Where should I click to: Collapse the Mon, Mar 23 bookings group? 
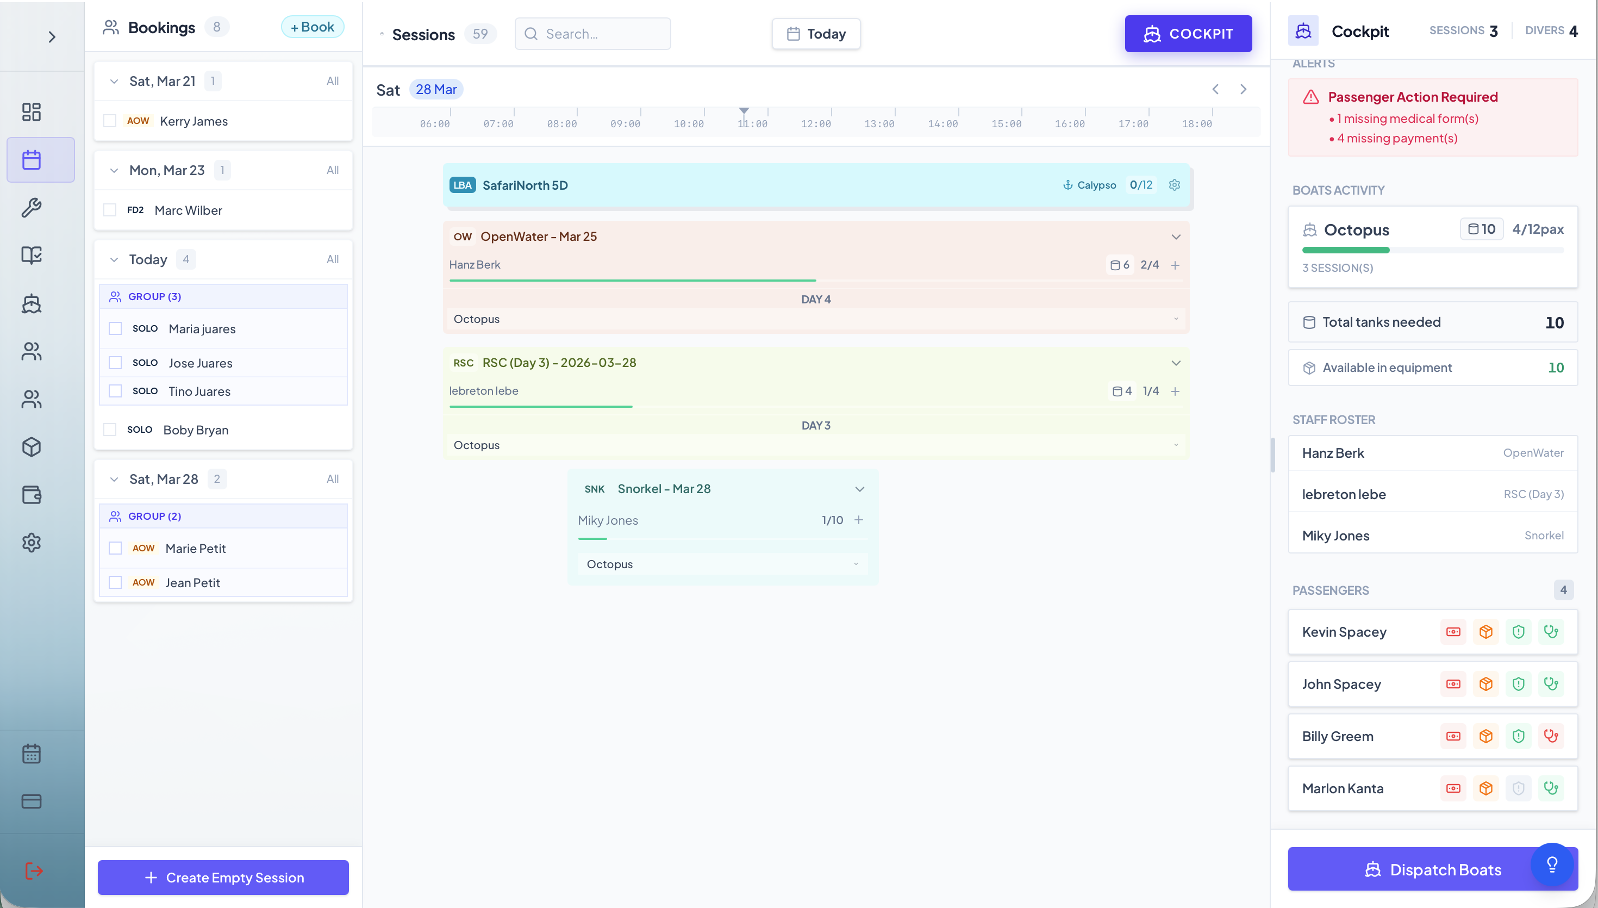click(114, 170)
